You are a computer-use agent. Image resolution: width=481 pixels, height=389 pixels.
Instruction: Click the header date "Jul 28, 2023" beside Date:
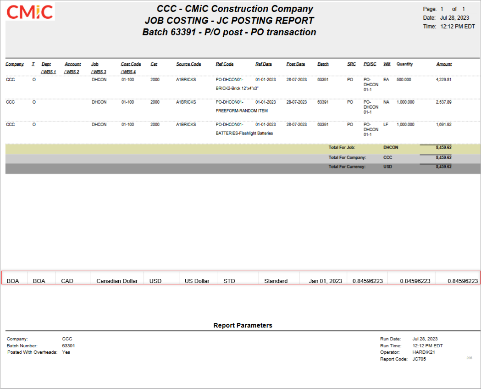pyautogui.click(x=454, y=18)
